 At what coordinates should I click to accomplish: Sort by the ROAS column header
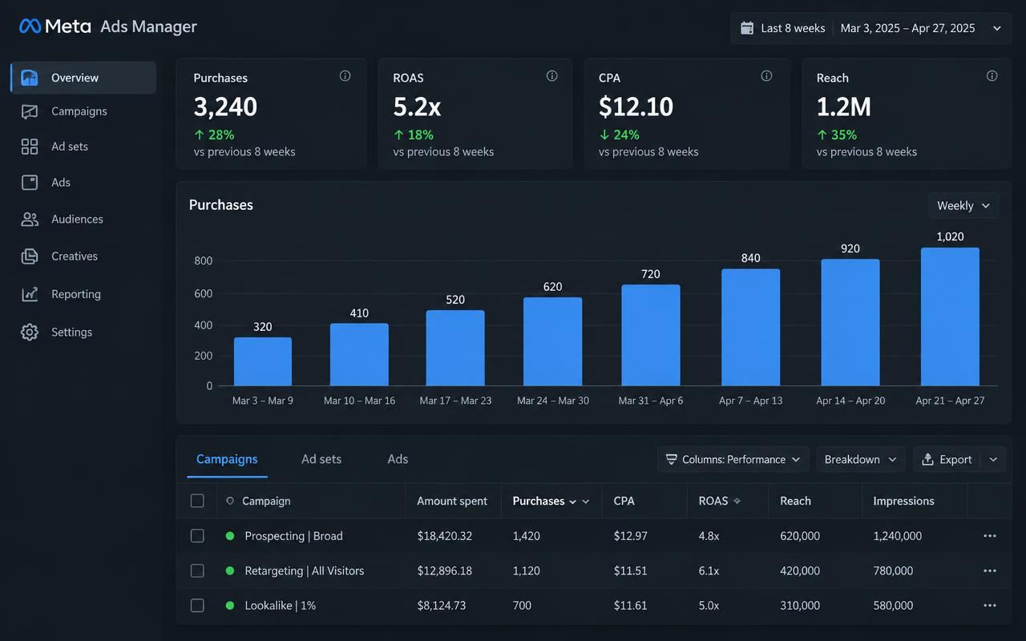click(x=719, y=502)
